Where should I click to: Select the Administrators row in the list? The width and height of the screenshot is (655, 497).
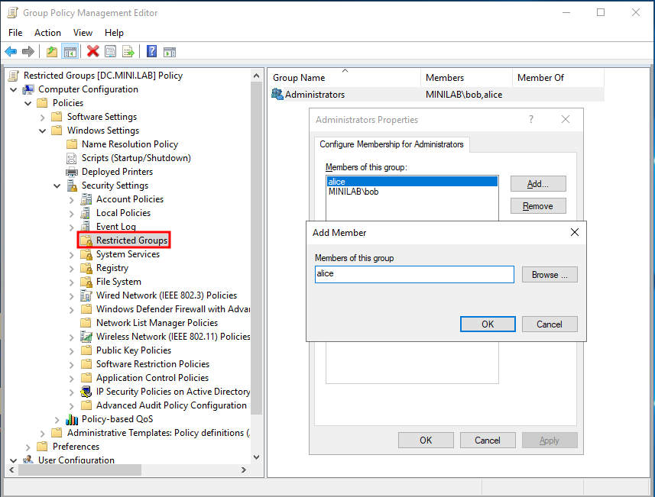(436, 95)
